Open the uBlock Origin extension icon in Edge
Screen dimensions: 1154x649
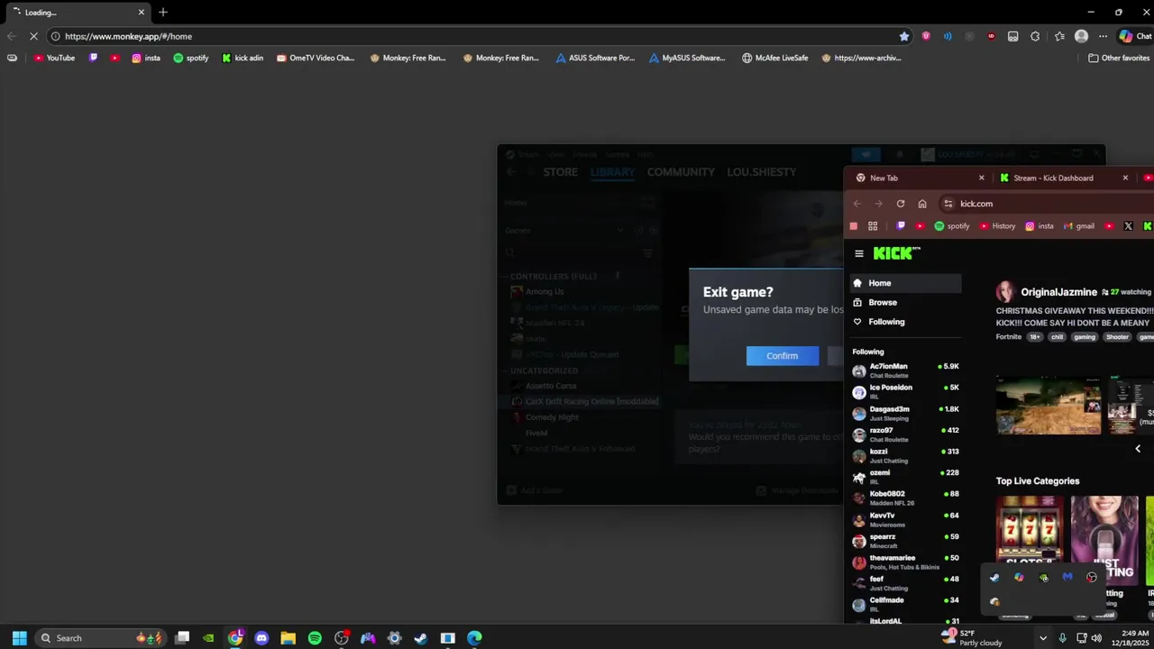click(992, 36)
